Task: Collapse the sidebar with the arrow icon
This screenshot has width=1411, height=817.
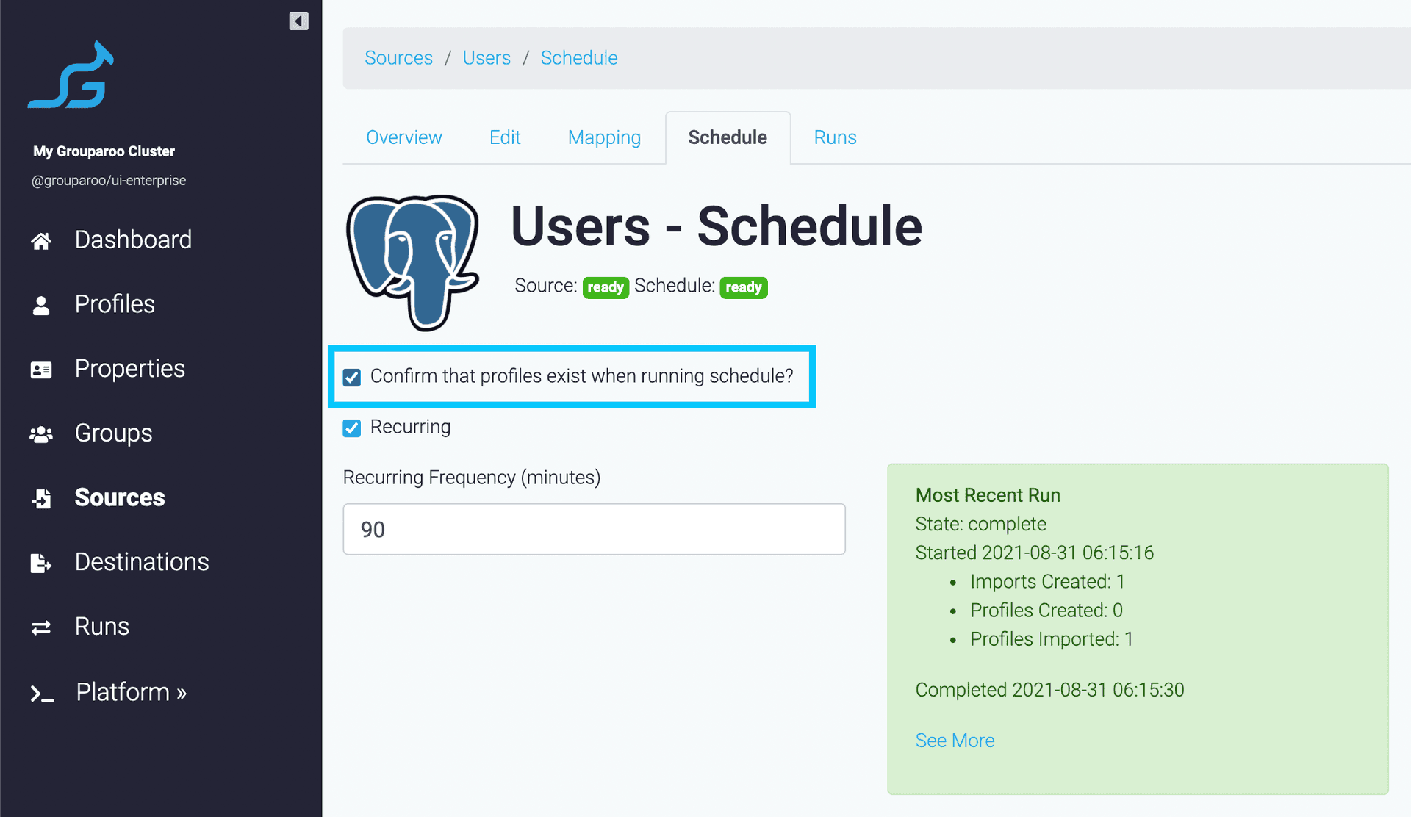Action: [x=298, y=21]
